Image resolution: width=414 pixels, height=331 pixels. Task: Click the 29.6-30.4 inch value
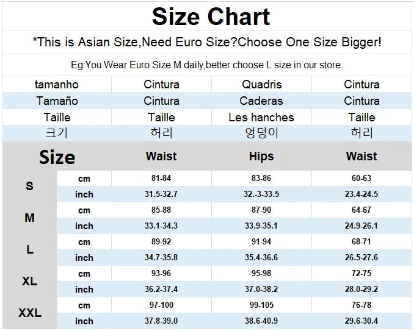click(x=361, y=321)
